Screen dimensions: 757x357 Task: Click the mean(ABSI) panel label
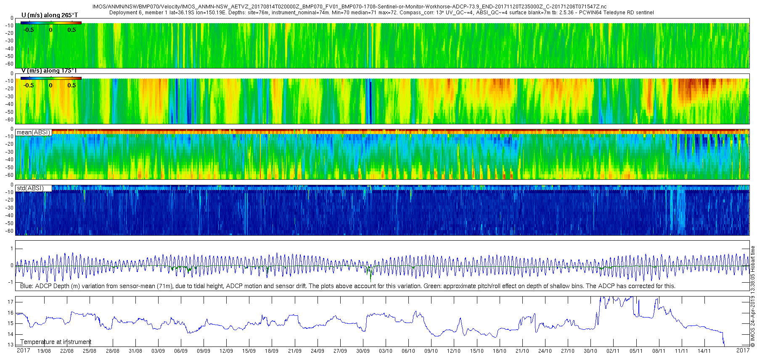[x=34, y=132]
